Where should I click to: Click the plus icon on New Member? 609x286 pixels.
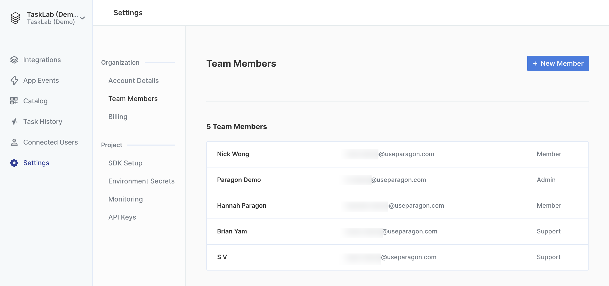coord(535,63)
